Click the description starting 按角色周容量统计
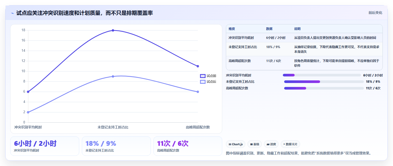 click(x=337, y=63)
